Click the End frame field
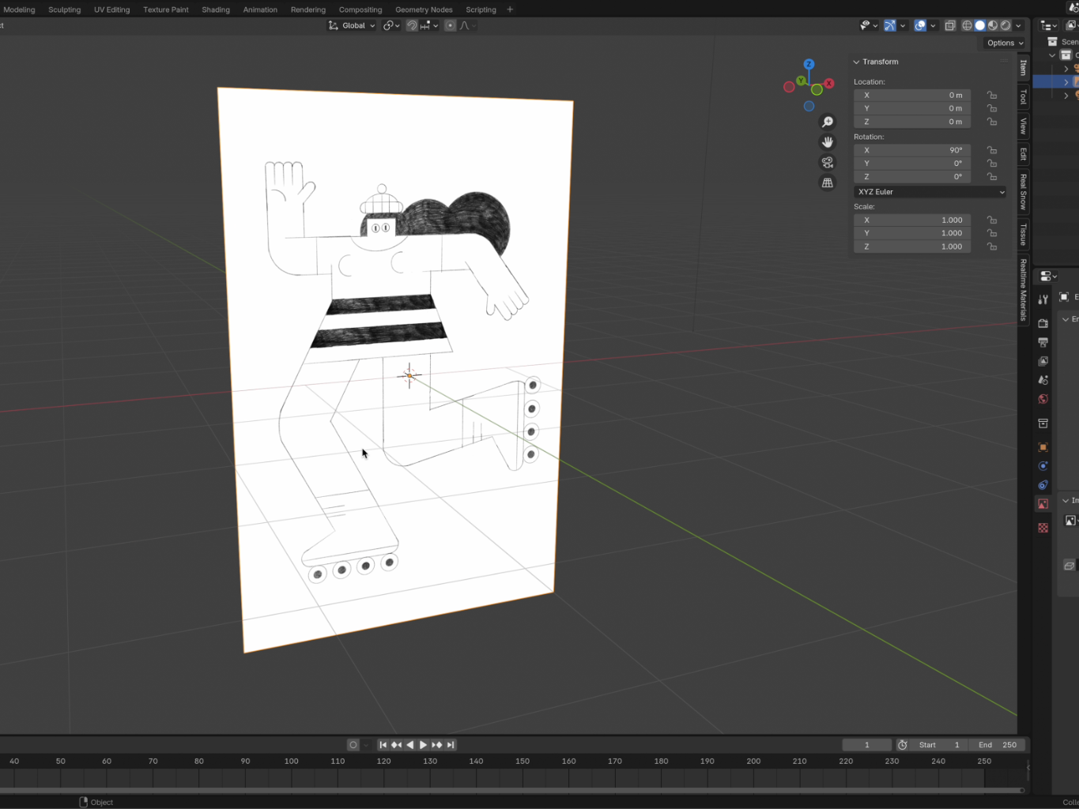 coord(998,745)
